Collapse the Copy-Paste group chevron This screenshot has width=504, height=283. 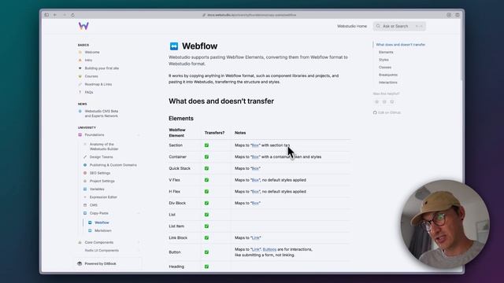[139, 213]
